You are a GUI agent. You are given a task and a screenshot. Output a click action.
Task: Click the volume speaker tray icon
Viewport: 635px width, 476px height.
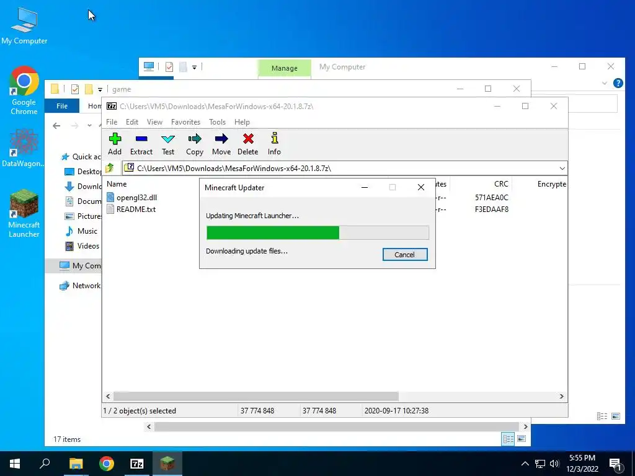tap(555, 464)
